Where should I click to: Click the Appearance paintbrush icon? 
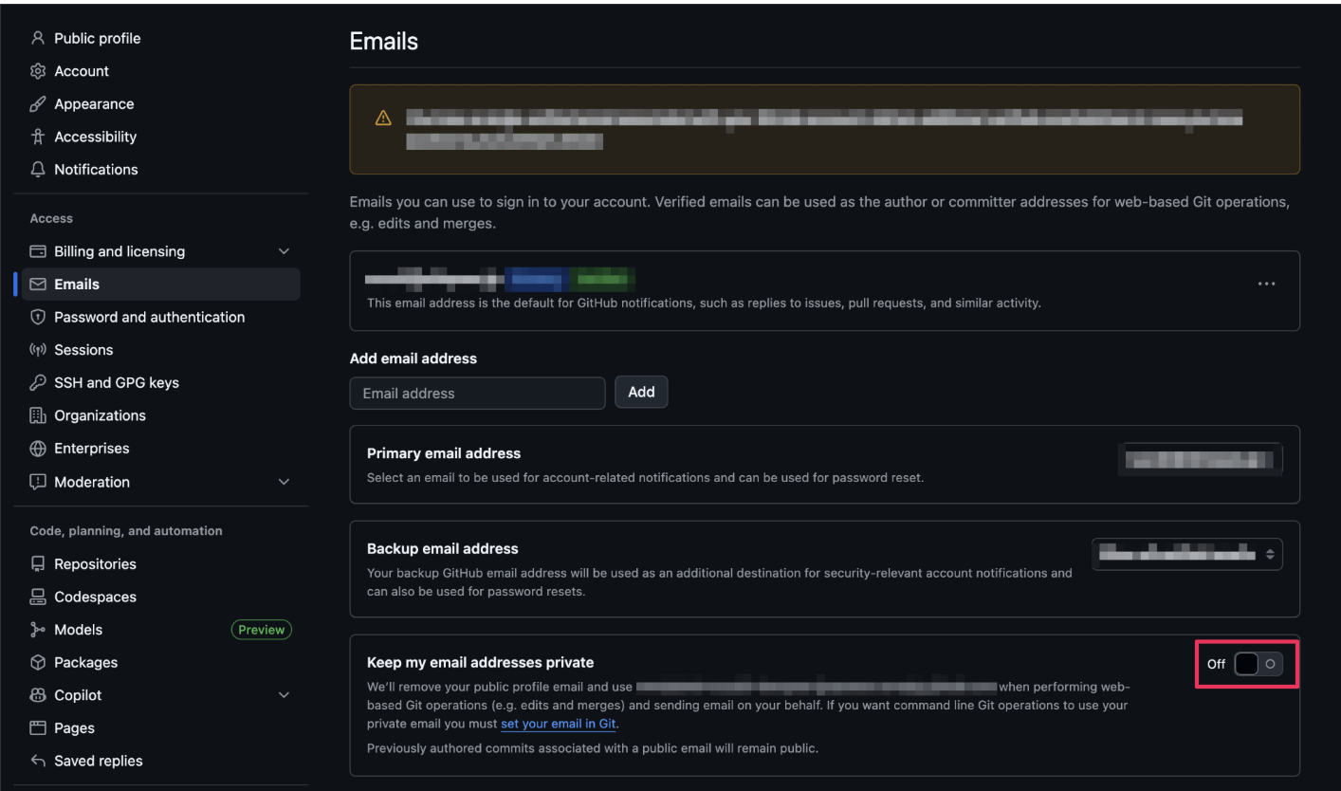[x=38, y=104]
